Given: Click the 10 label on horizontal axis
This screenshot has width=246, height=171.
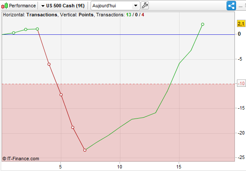Looking at the screenshot, I should coord(120,167).
